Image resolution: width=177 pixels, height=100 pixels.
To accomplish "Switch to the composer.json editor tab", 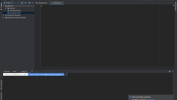I will click(42, 3).
